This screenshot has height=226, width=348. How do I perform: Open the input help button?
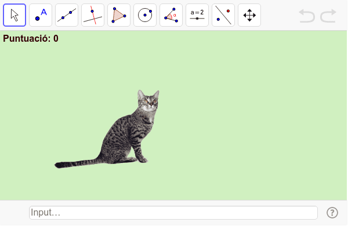point(332,213)
